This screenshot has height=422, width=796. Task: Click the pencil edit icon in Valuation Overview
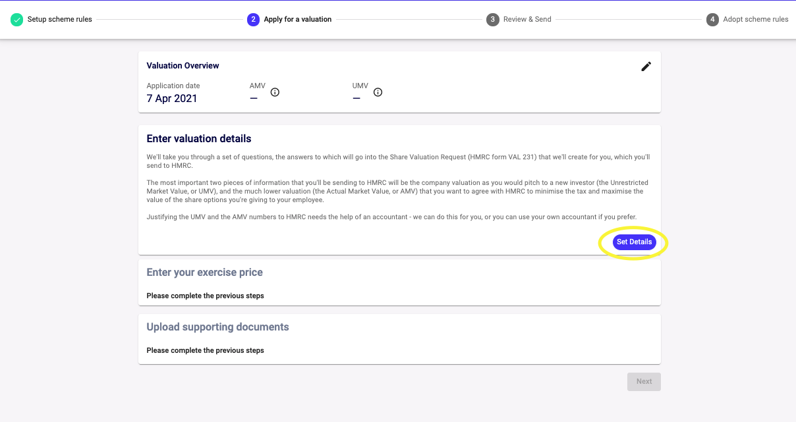click(646, 66)
